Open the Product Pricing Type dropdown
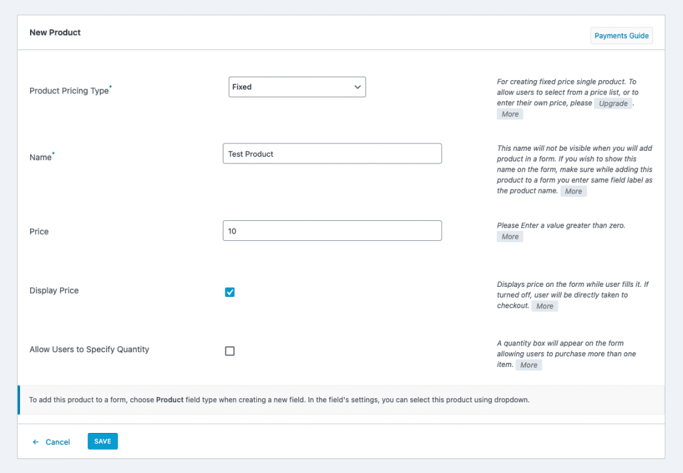Viewport: 683px width, 473px height. [x=297, y=87]
